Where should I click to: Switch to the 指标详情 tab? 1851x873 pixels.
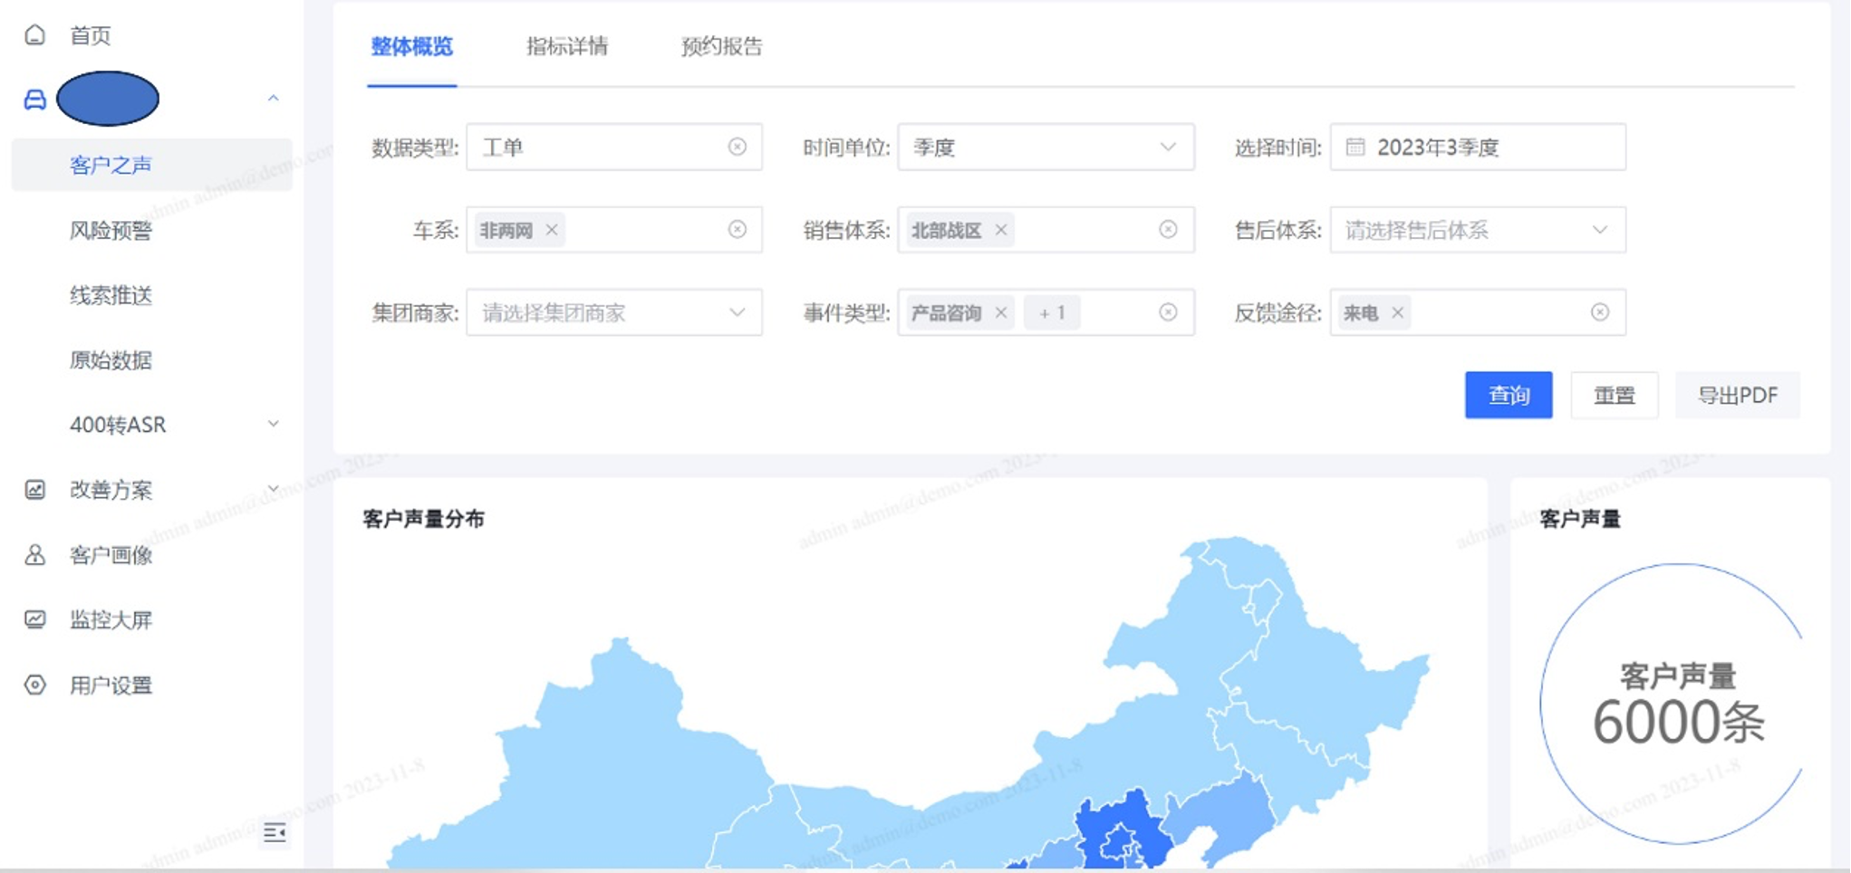567,46
